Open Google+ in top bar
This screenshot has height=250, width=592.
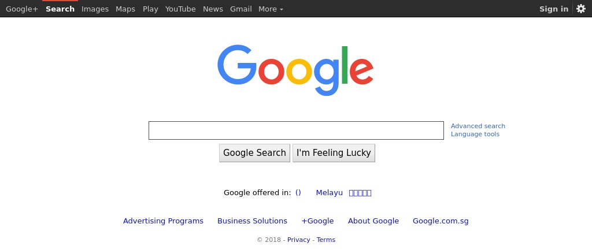tap(22, 9)
